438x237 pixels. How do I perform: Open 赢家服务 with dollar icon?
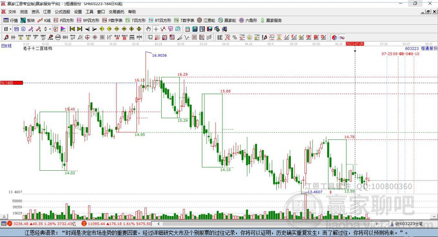(x=271, y=21)
